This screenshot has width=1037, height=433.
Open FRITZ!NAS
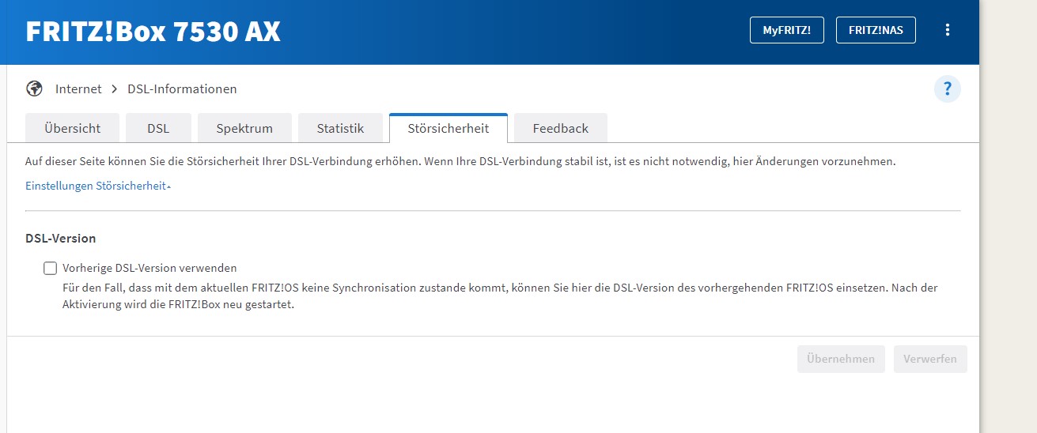tap(876, 30)
